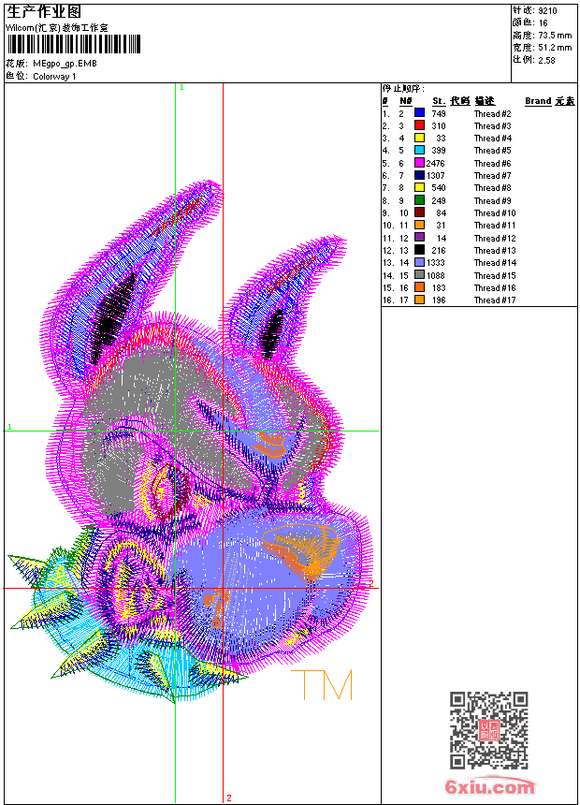Select the scale value "2.58"
The width and height of the screenshot is (580, 805).
click(x=546, y=60)
